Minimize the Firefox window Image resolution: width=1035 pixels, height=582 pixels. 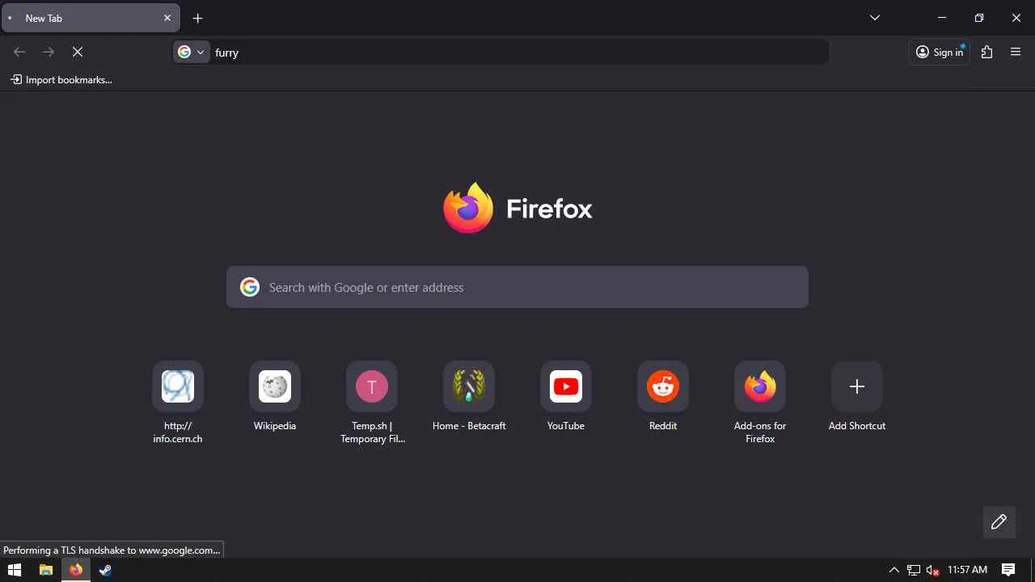[x=942, y=18]
